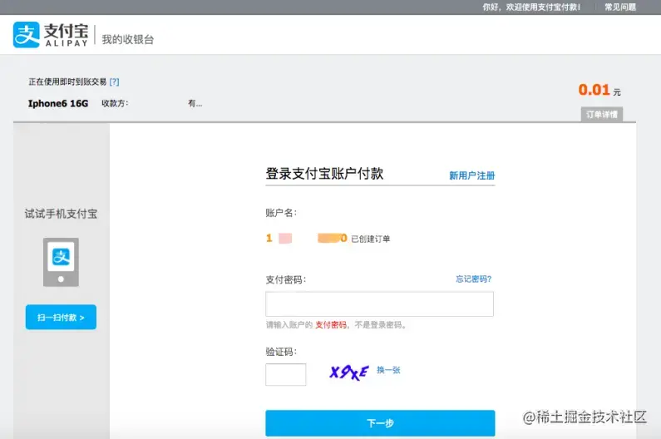The image size is (661, 439).
Task: Click the 登录支付宝账户付款 heading
Action: pyautogui.click(x=324, y=173)
